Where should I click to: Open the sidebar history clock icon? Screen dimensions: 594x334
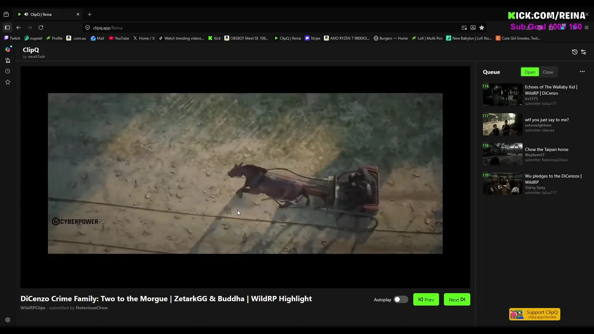click(7, 71)
